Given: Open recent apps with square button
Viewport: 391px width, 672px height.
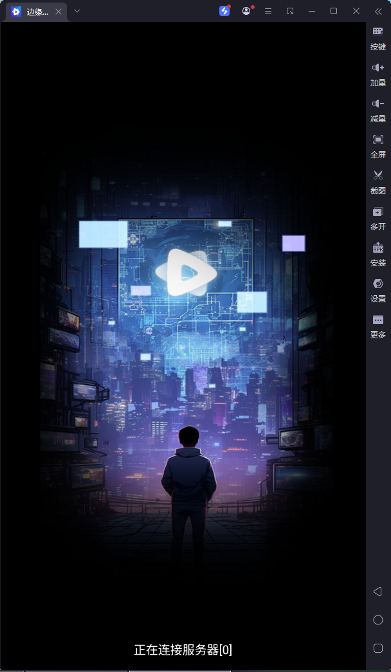Looking at the screenshot, I should 378,648.
